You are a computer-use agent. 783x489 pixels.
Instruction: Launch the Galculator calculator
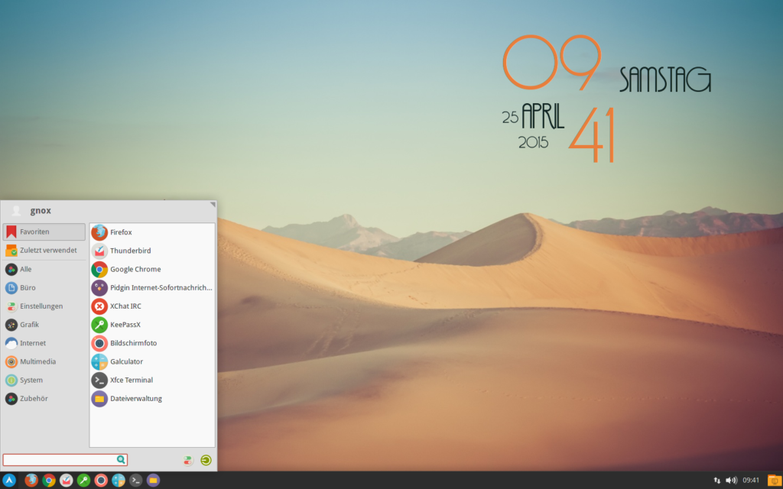pos(125,361)
